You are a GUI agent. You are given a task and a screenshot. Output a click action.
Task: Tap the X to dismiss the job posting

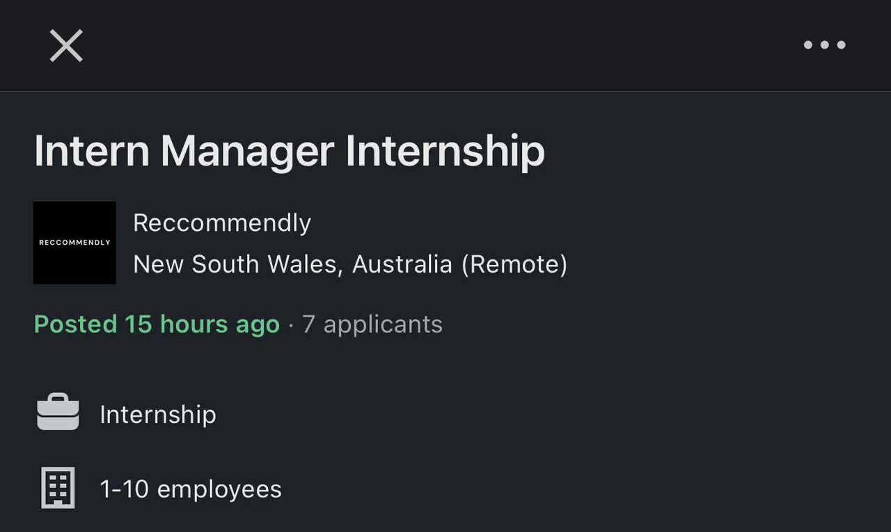pyautogui.click(x=66, y=45)
